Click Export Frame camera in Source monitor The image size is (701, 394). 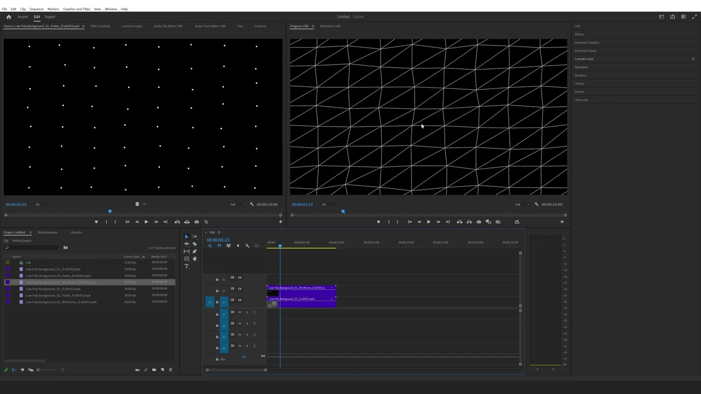coord(197,222)
